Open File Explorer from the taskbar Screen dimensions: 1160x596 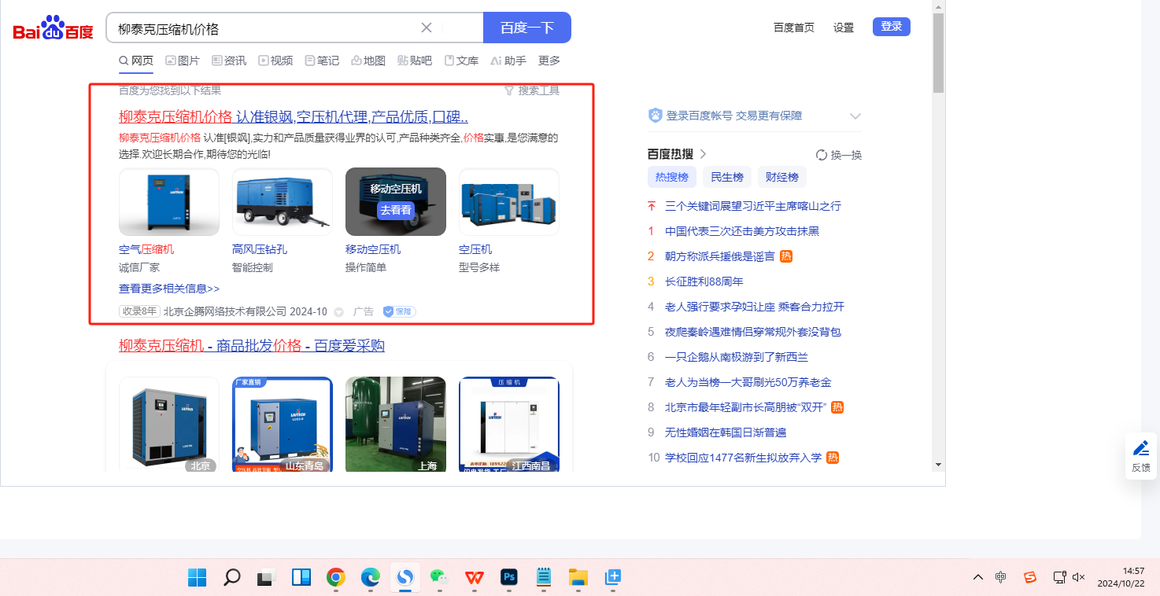tap(578, 577)
